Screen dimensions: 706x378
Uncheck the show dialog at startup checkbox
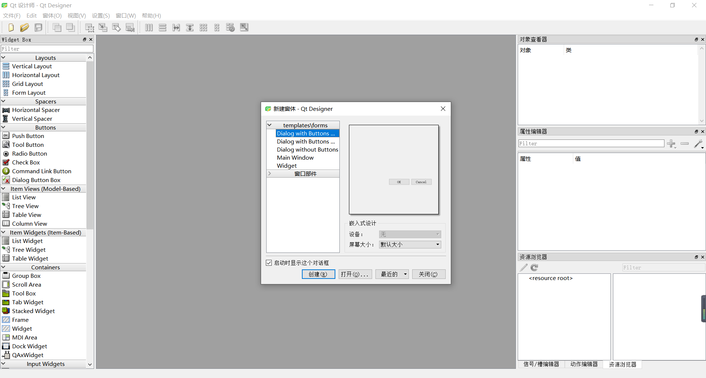coord(269,262)
